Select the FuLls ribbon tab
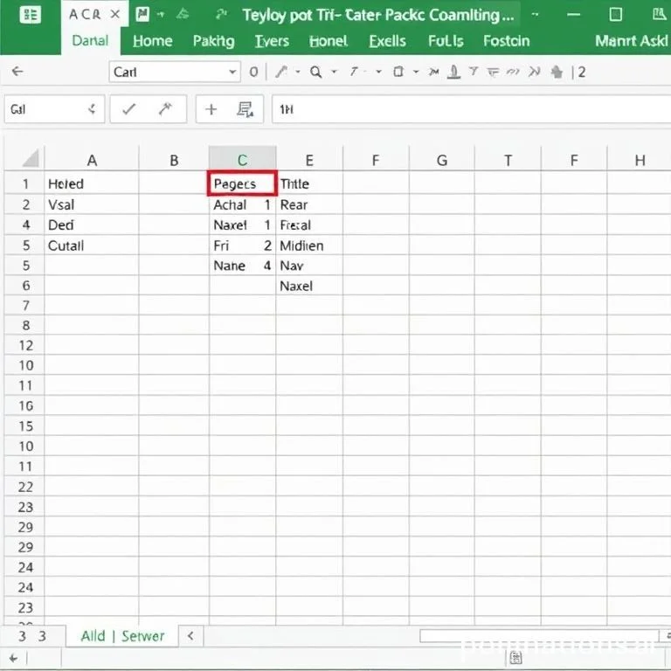Viewport: 671px width, 671px height. [x=446, y=41]
